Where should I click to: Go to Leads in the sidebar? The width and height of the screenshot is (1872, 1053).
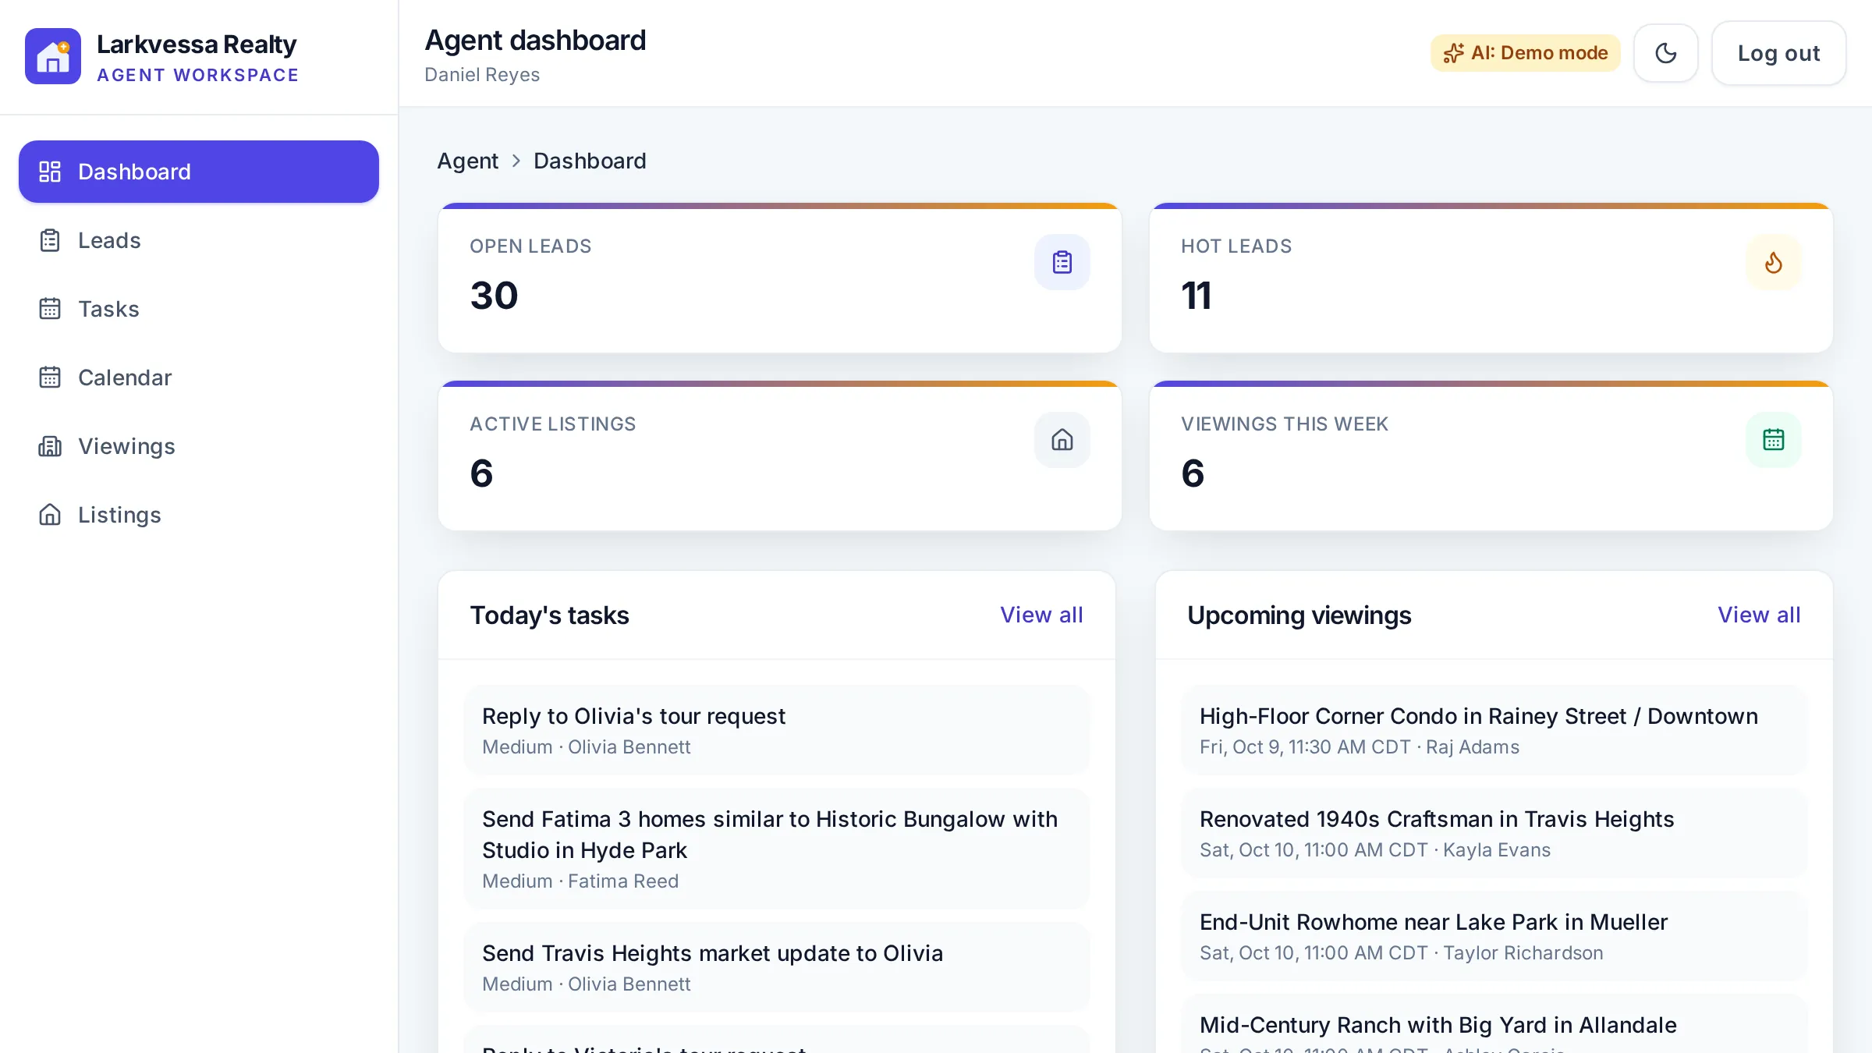[199, 240]
